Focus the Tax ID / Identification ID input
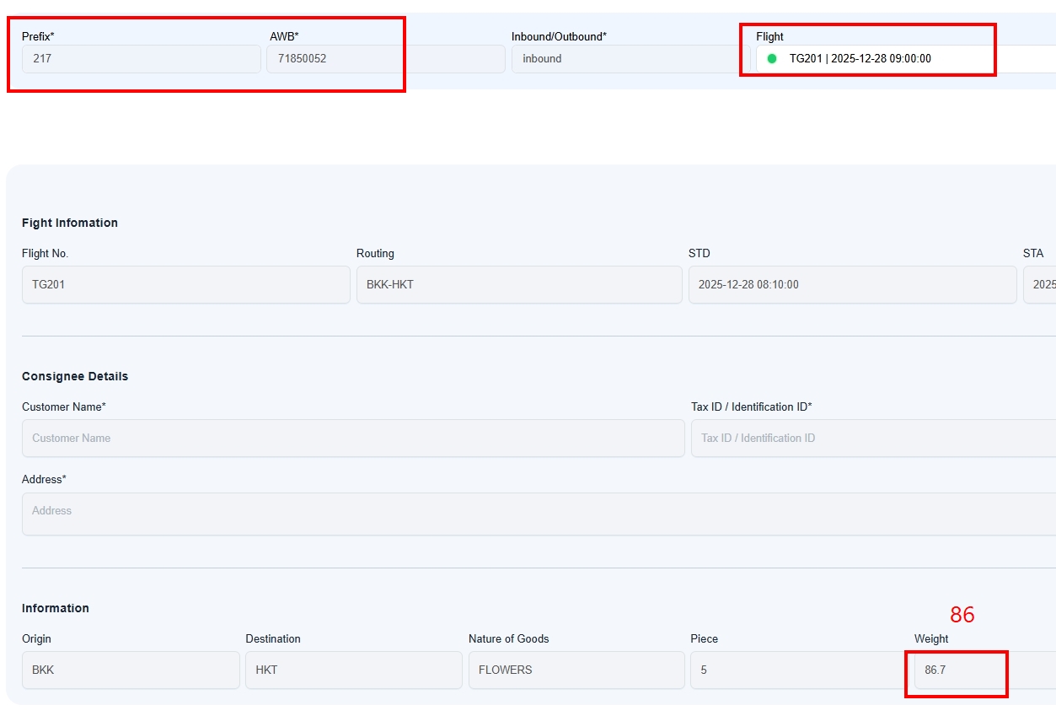 coord(872,439)
